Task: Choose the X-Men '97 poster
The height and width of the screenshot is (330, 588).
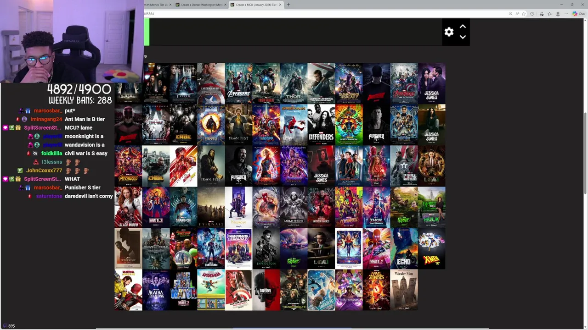Action: [x=431, y=248]
